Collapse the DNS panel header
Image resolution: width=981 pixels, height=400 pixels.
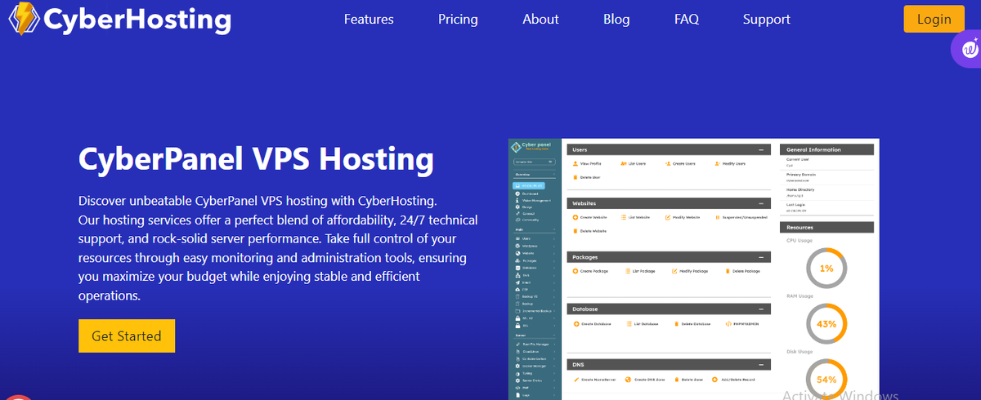click(x=761, y=365)
